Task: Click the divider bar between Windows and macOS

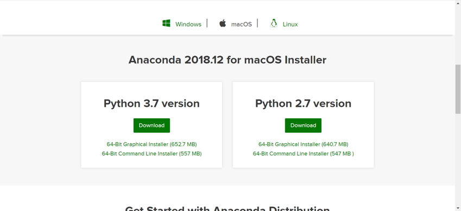Action: click(207, 23)
